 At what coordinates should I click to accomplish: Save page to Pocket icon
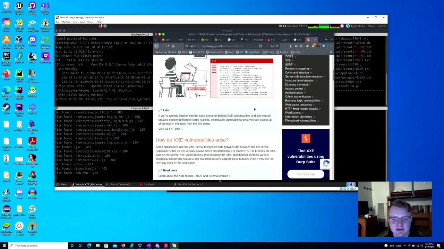click(x=272, y=46)
